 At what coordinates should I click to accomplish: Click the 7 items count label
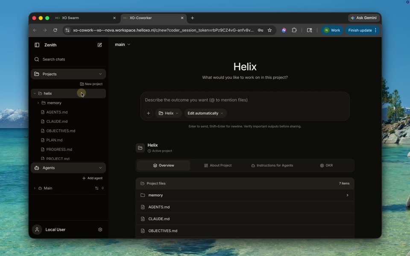[x=344, y=183]
